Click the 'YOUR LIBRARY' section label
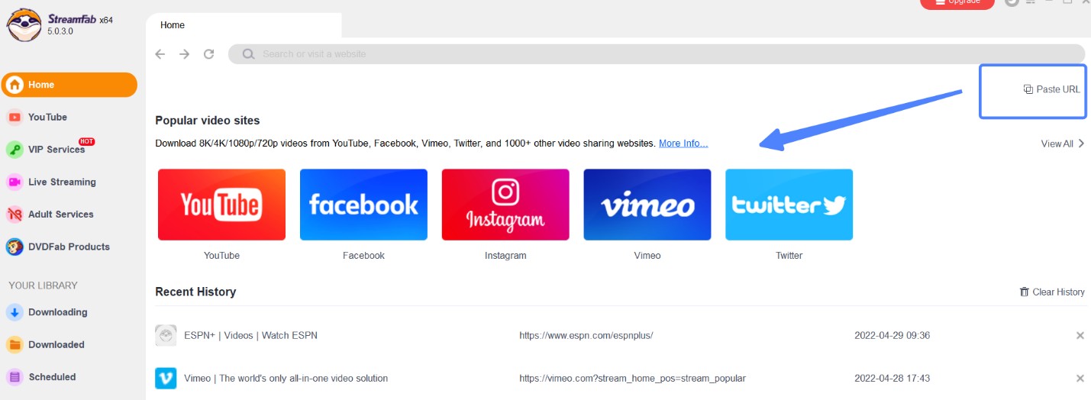The width and height of the screenshot is (1091, 400). pyautogui.click(x=43, y=285)
